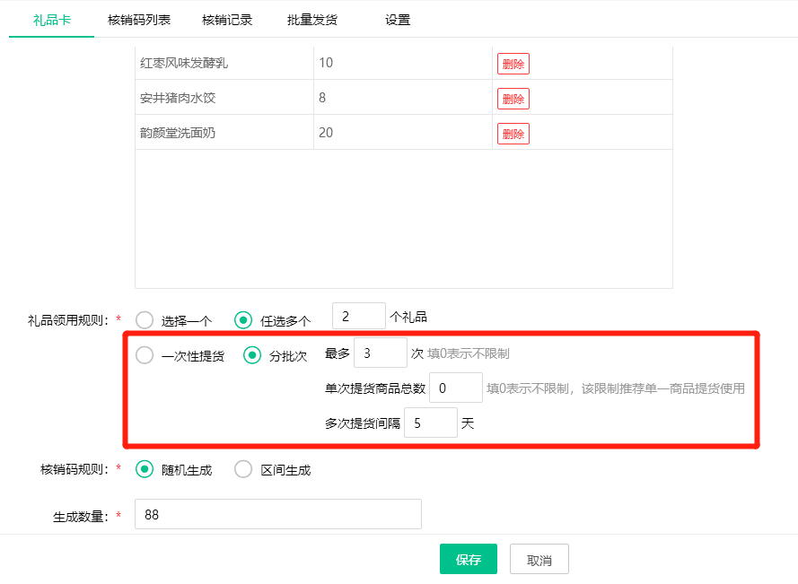Open the 核销记录 tab
This screenshot has height=584, width=798.
pyautogui.click(x=227, y=20)
